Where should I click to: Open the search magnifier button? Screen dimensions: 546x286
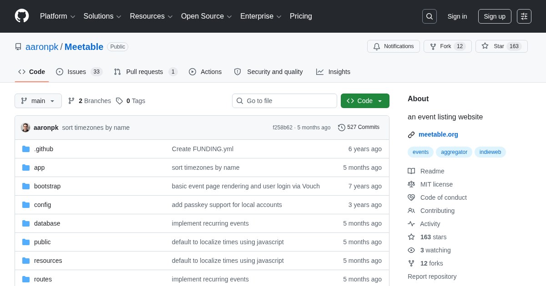430,16
